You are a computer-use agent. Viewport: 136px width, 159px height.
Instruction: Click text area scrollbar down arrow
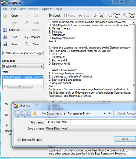(134, 153)
